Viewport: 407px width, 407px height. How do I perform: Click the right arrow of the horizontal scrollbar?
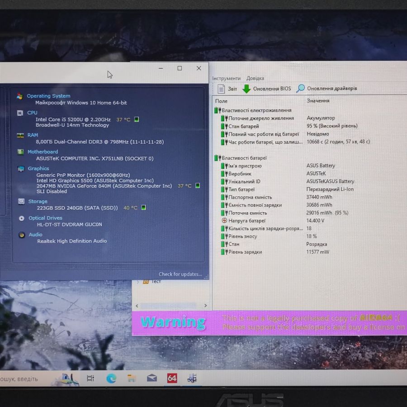pos(206,306)
